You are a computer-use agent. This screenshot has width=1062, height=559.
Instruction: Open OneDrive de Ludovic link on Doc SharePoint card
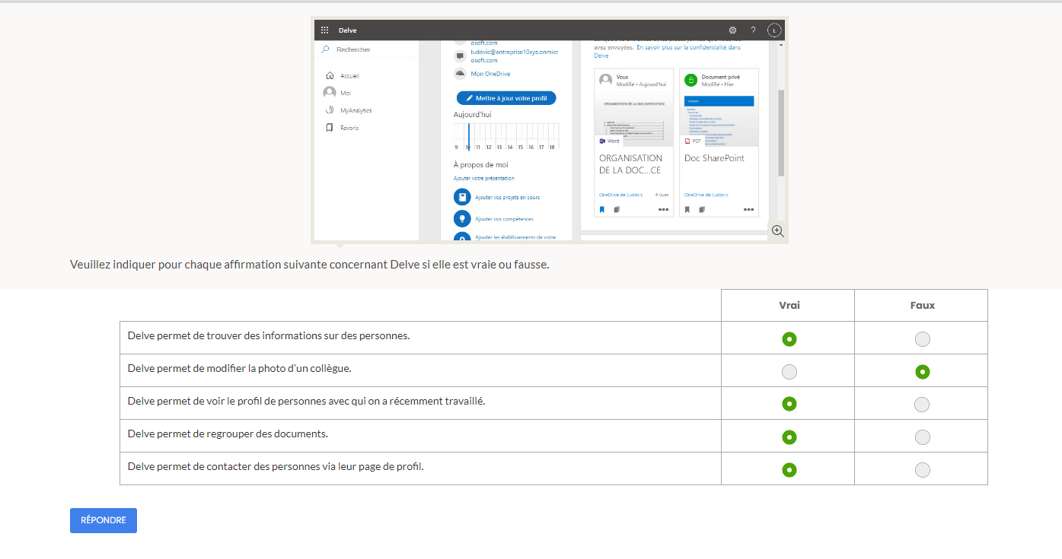[x=706, y=195]
